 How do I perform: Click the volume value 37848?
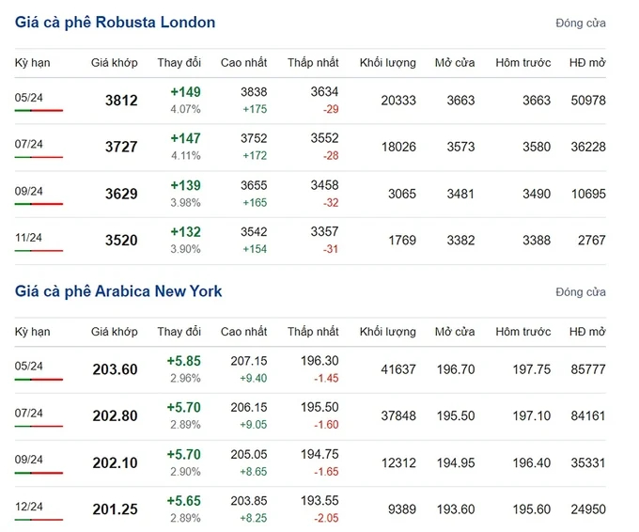coord(398,415)
